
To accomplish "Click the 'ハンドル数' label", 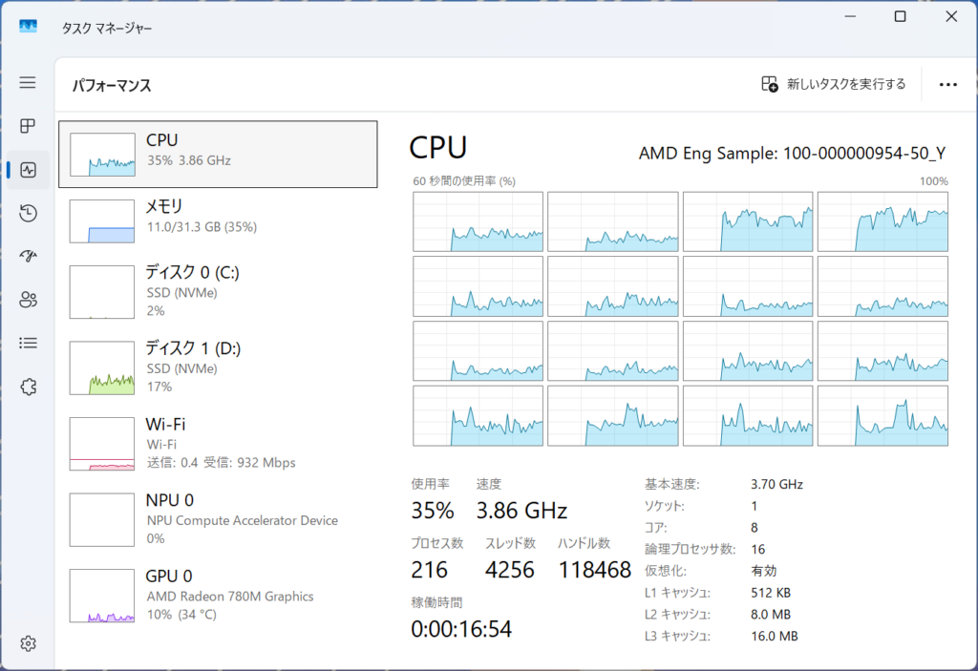I will point(584,542).
